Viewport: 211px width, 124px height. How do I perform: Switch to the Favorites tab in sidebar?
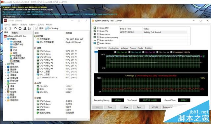coord(15,33)
